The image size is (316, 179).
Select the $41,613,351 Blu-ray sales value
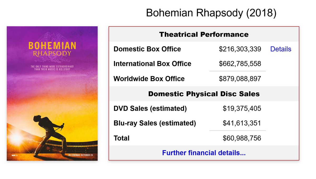(x=242, y=123)
